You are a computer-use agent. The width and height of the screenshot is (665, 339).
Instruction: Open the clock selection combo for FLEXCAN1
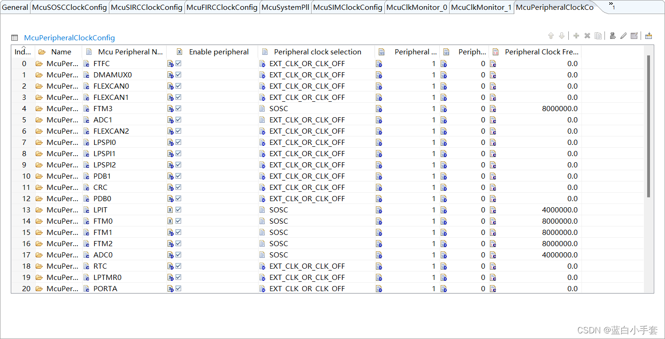pos(316,98)
